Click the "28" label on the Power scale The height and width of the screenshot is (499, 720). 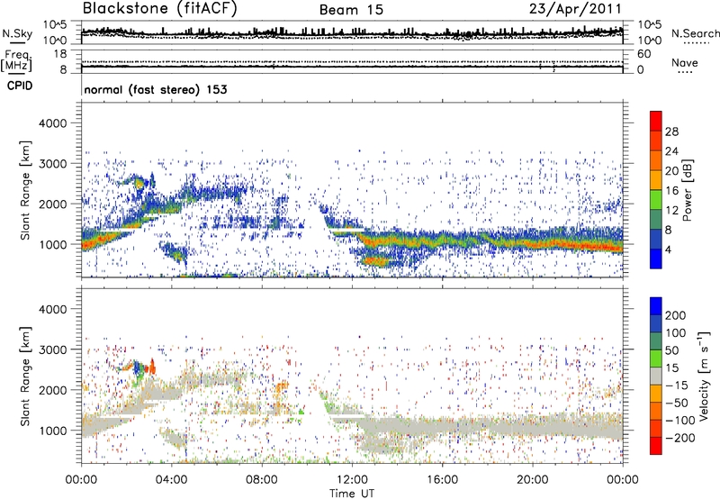(671, 132)
